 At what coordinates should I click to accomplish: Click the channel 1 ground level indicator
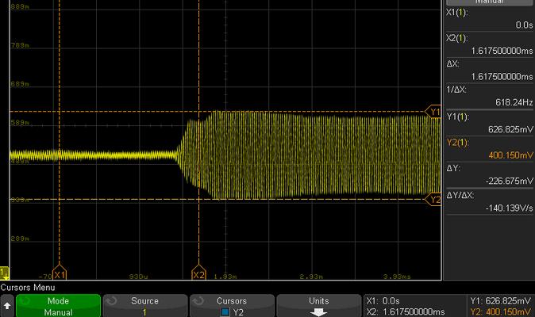(4, 273)
